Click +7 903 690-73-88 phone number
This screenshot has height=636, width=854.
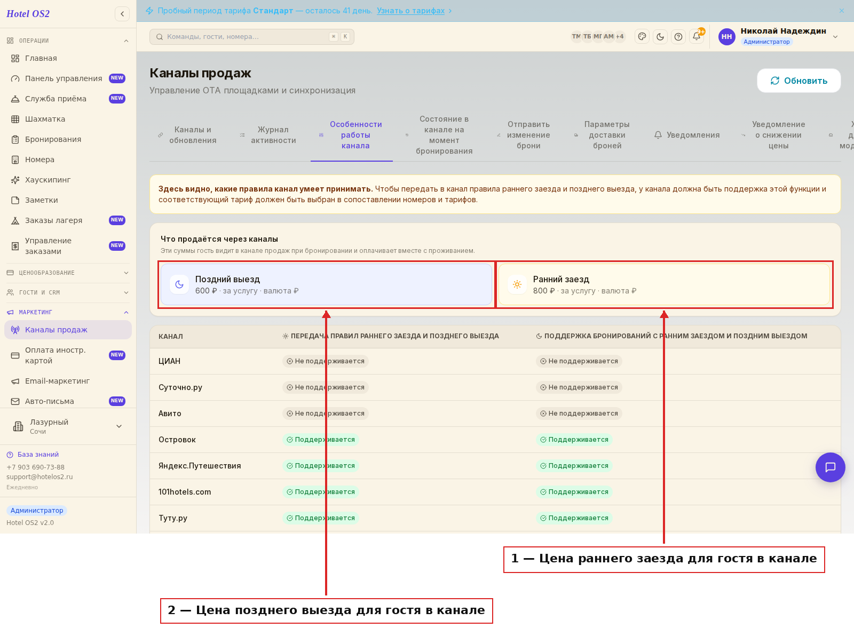35,467
